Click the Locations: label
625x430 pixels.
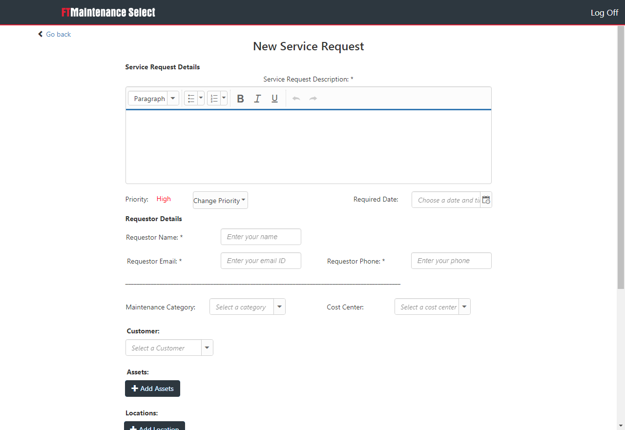click(142, 413)
